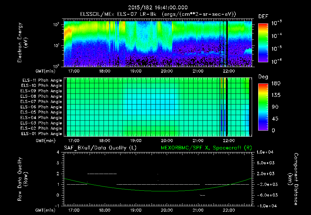Click the 10^2 electron energy axis tick label

[56, 25]
